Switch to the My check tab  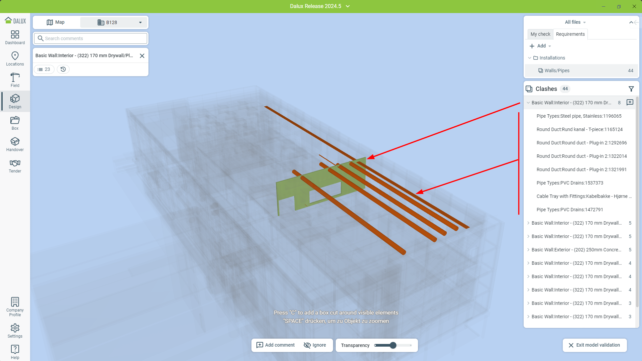(540, 34)
